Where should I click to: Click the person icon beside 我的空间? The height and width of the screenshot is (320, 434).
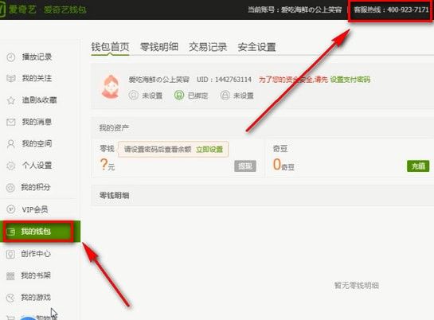tap(11, 144)
